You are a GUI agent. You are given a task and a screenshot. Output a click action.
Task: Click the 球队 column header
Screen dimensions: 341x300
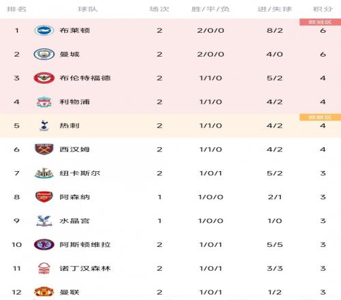[x=88, y=9]
